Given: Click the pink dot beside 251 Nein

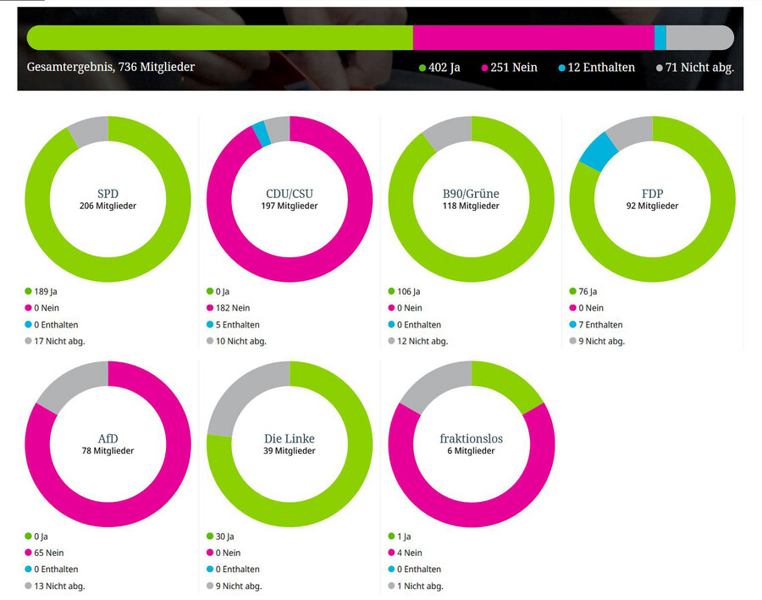Looking at the screenshot, I should (x=485, y=68).
